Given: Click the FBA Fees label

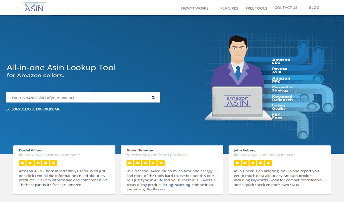Looking at the screenshot, I should [277, 116].
